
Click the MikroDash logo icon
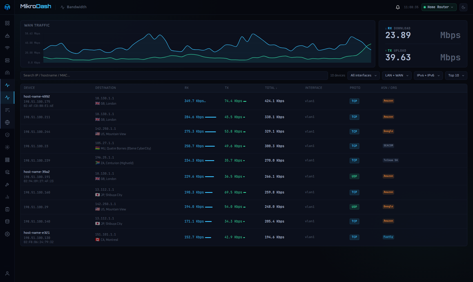[x=7, y=7]
